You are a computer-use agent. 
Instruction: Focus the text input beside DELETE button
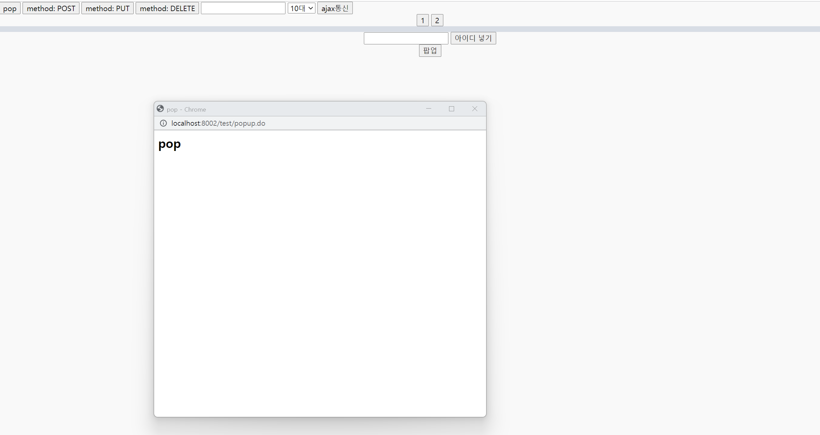tap(243, 8)
